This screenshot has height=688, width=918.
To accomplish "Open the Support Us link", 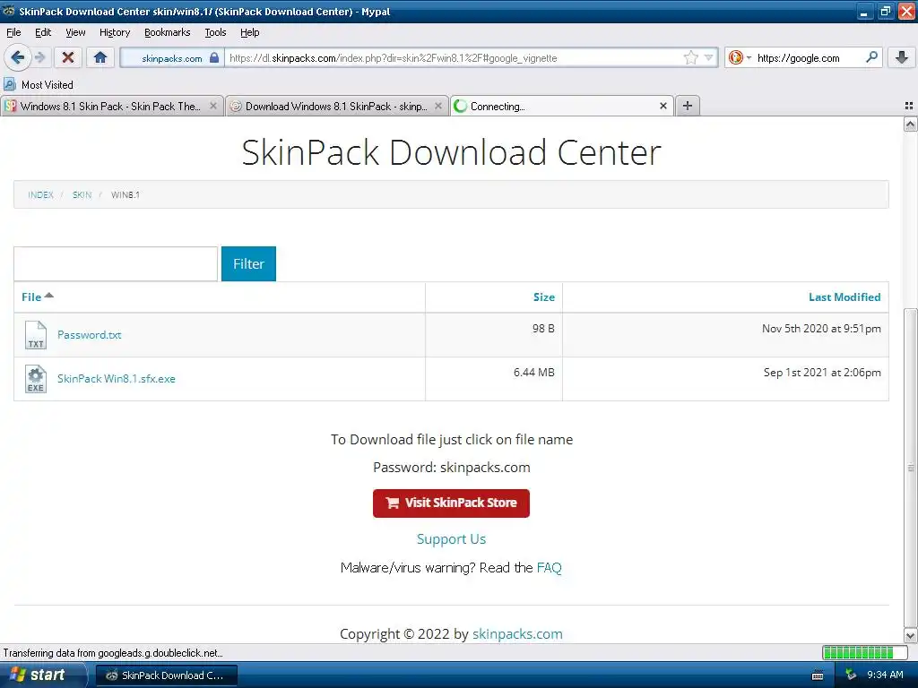I will (451, 538).
